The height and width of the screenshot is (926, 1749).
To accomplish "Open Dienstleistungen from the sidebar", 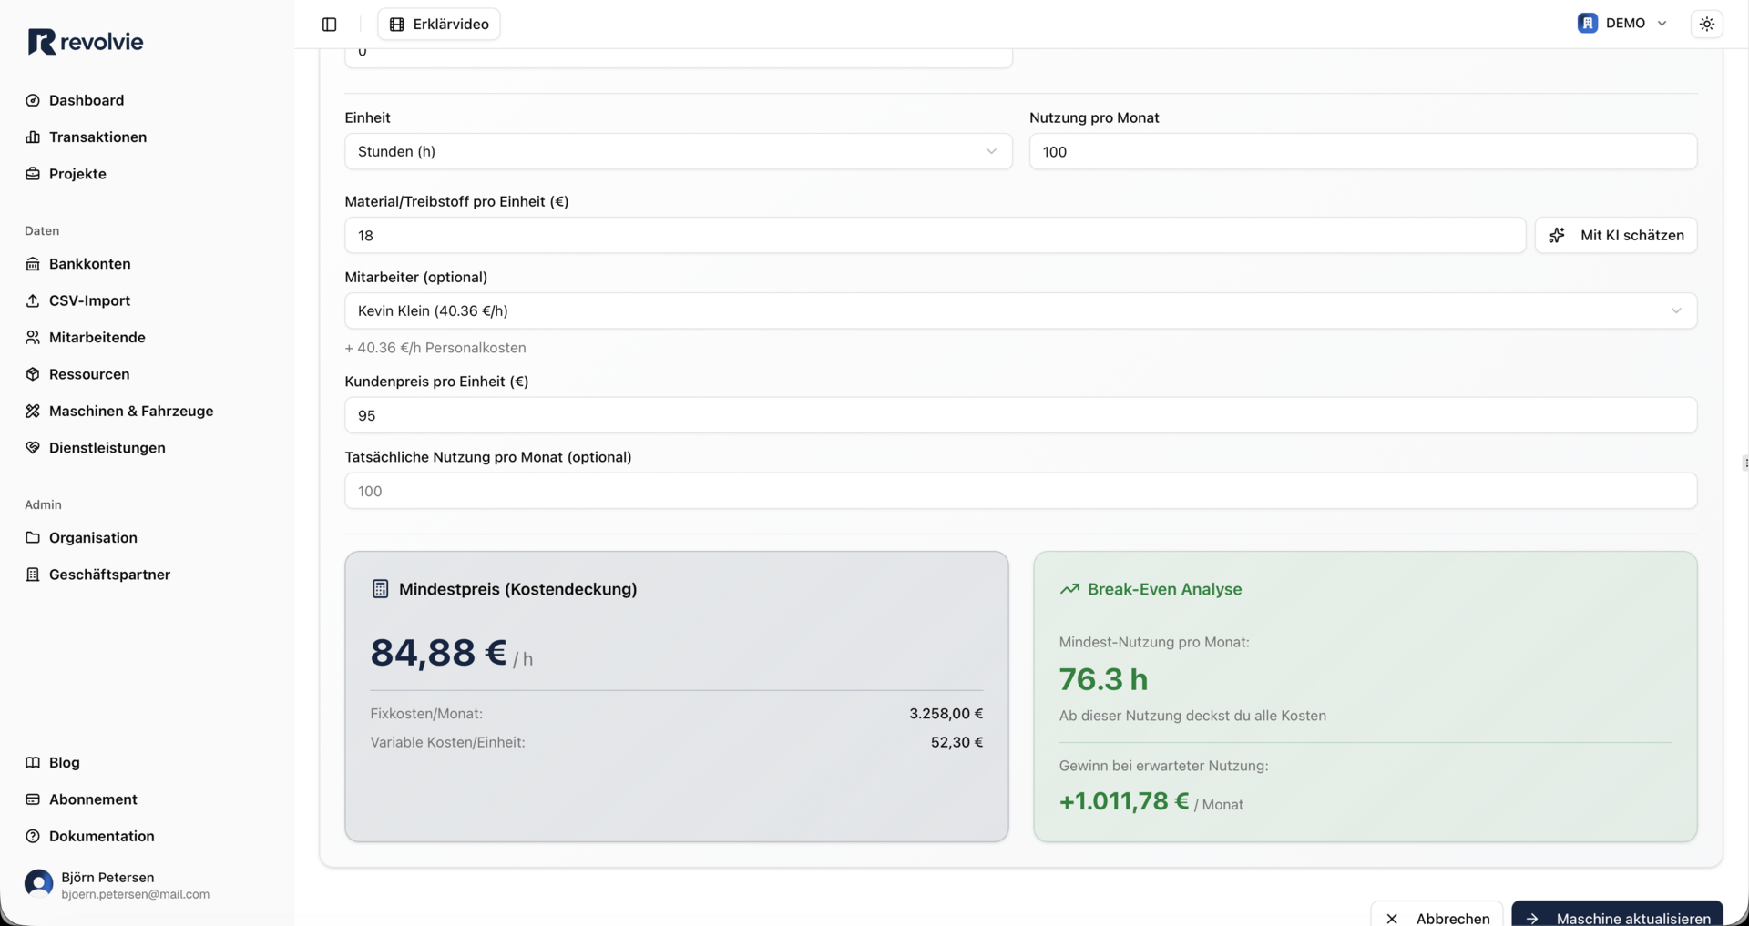I will coord(107,448).
